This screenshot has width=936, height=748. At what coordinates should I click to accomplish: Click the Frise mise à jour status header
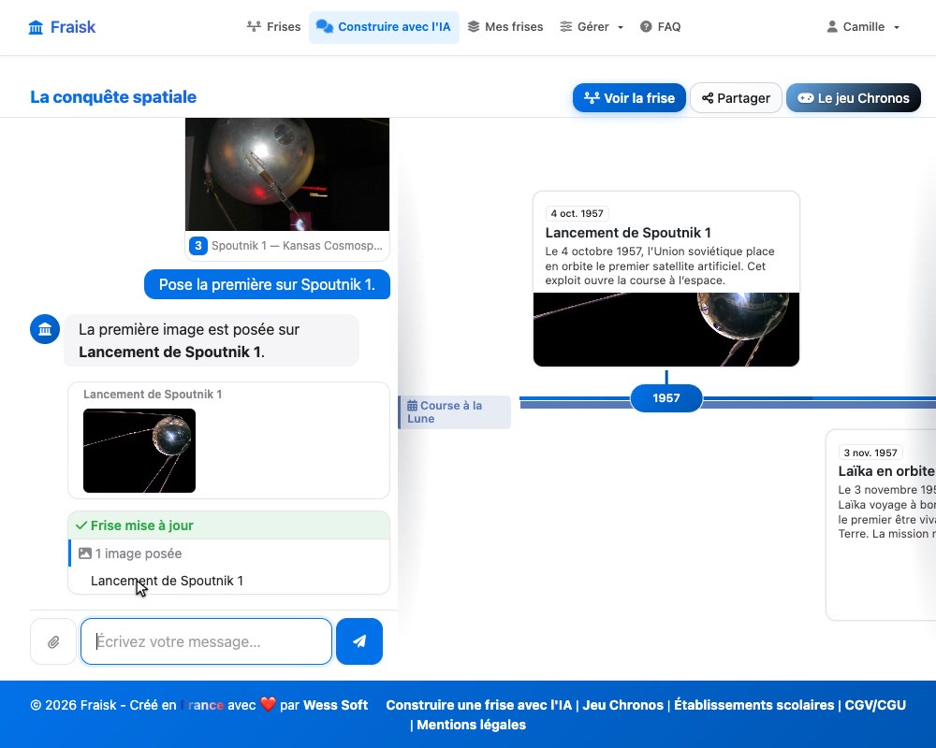228,525
